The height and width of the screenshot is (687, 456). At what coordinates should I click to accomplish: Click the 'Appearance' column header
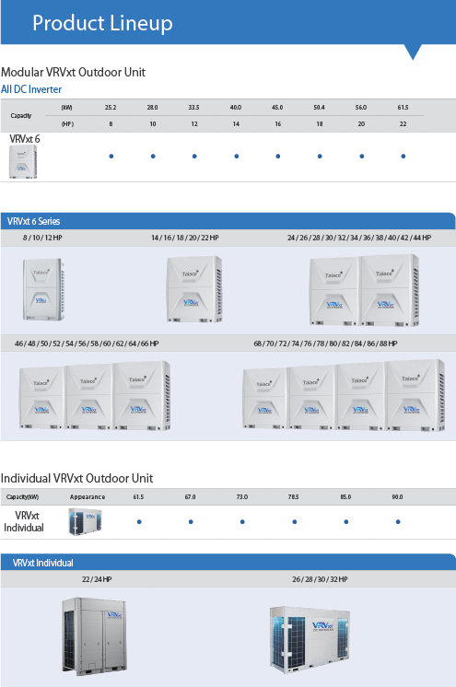pos(88,497)
